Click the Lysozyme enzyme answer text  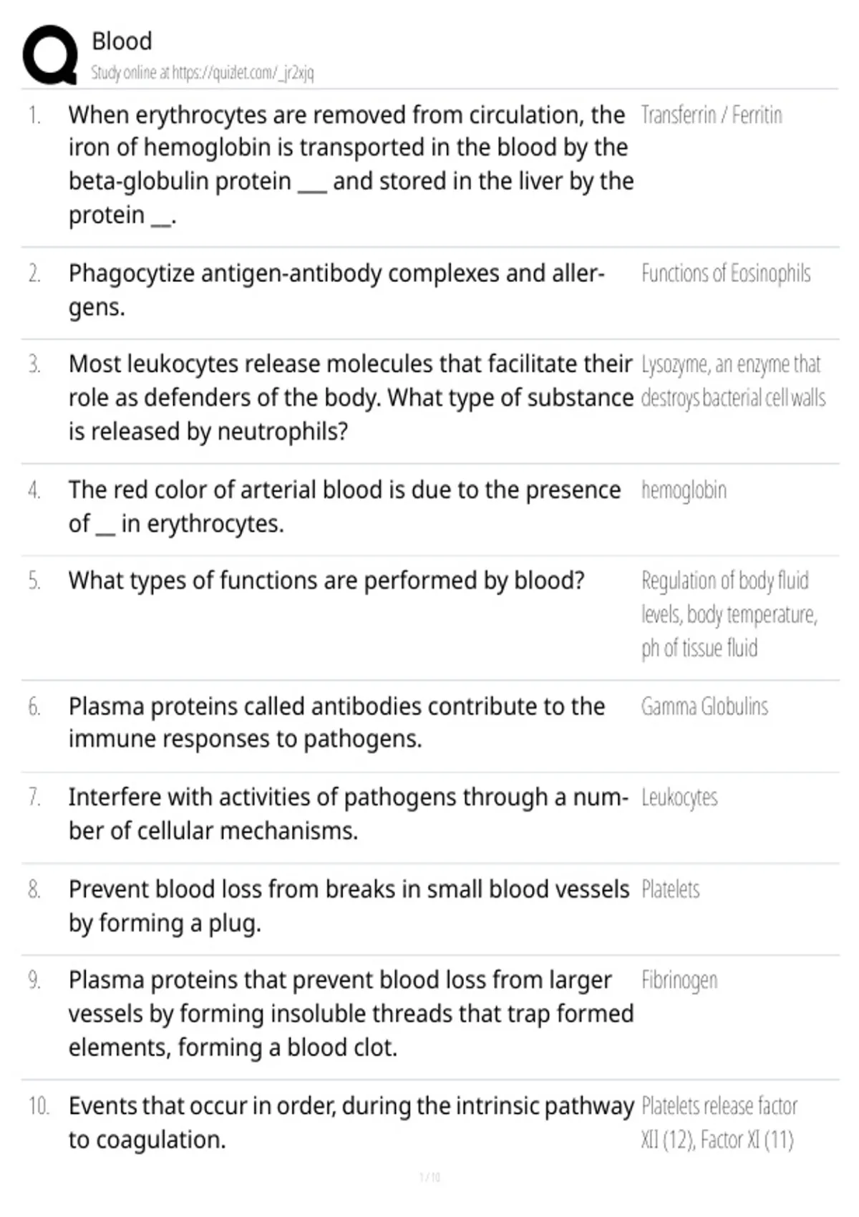[733, 381]
